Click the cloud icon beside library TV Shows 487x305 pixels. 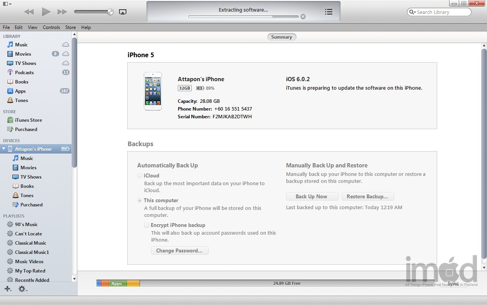click(x=66, y=63)
